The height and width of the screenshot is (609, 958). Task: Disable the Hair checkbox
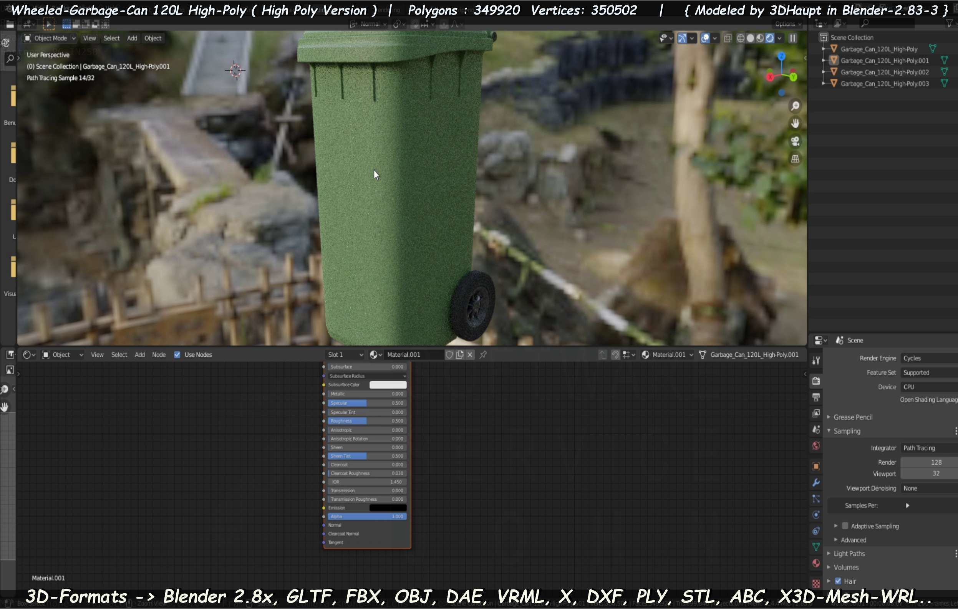pyautogui.click(x=838, y=581)
